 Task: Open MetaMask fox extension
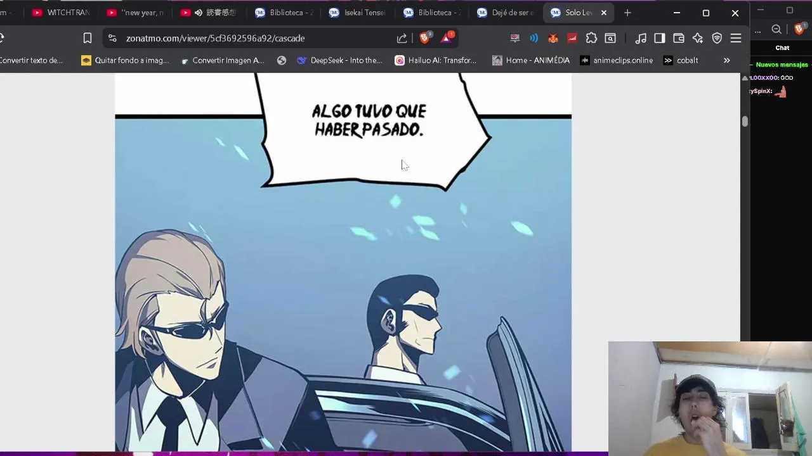553,38
